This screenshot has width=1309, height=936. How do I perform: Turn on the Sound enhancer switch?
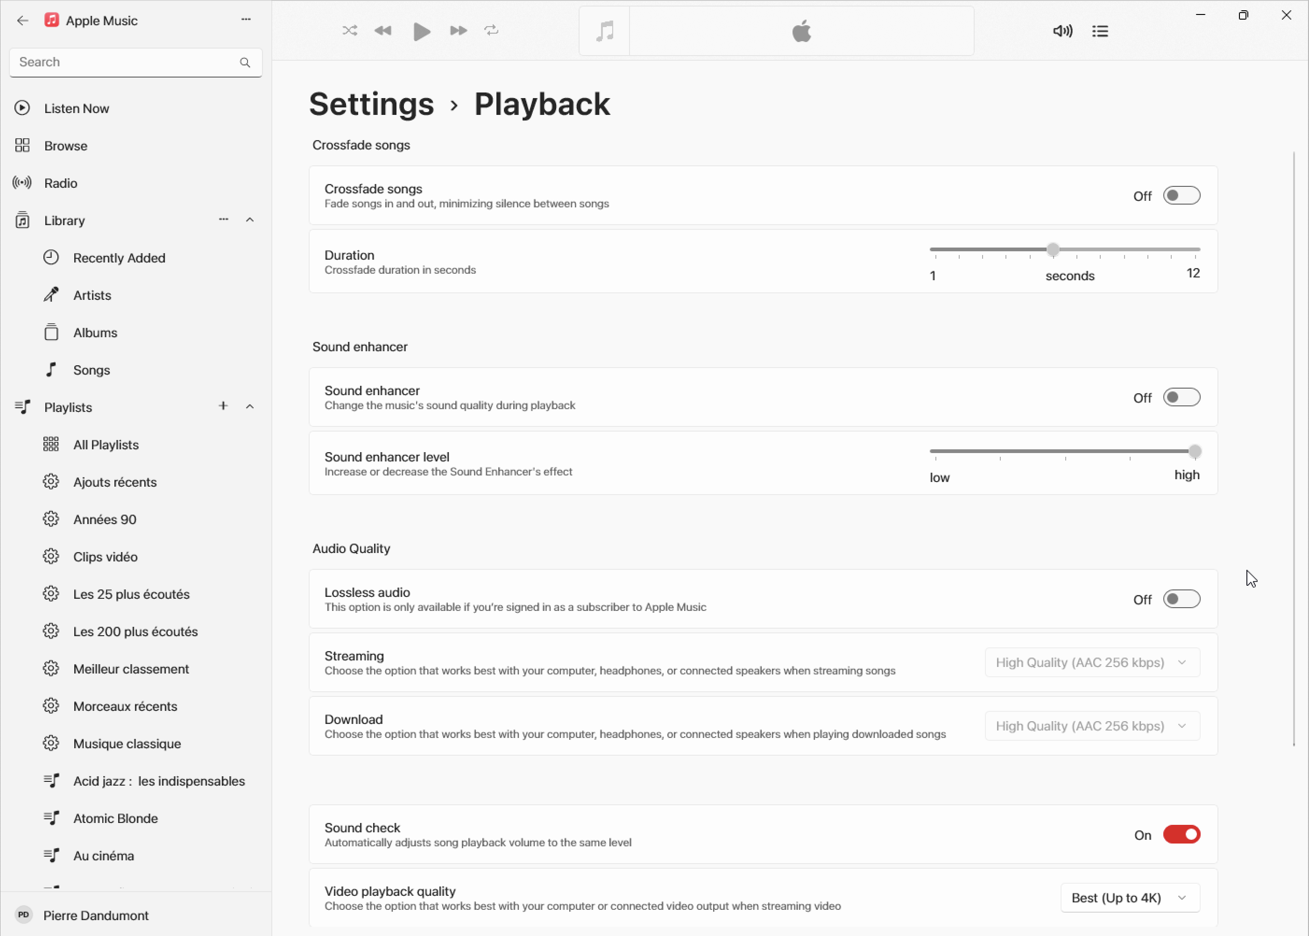[x=1182, y=397]
